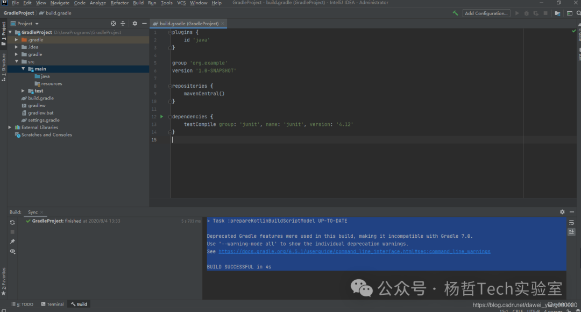Click the Run with Coverage icon
Screen dimensions: 581x312
click(x=536, y=13)
